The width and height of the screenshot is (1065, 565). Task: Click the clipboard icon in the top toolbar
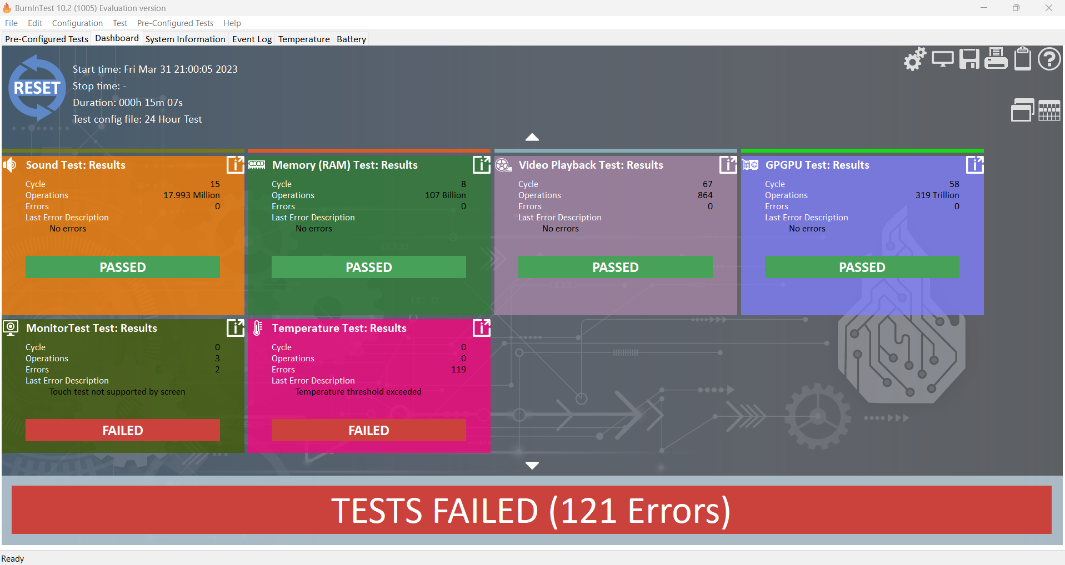pos(1023,58)
